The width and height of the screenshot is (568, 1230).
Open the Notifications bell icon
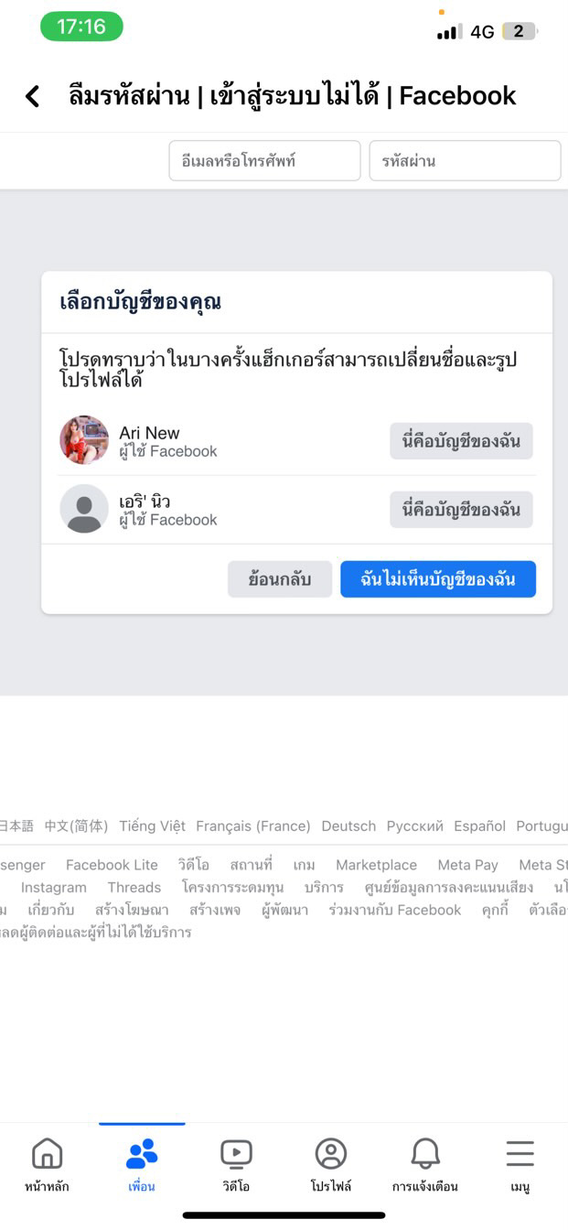coord(425,1154)
